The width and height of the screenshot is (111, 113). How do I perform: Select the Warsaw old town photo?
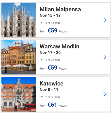pos(19,57)
